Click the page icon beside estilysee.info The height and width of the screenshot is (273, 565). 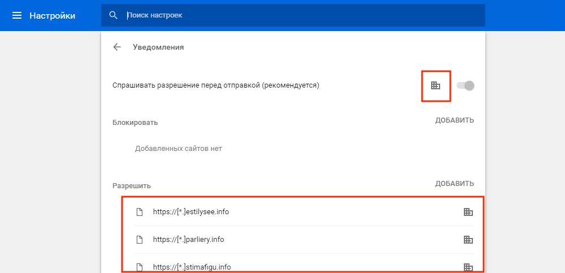(139, 212)
